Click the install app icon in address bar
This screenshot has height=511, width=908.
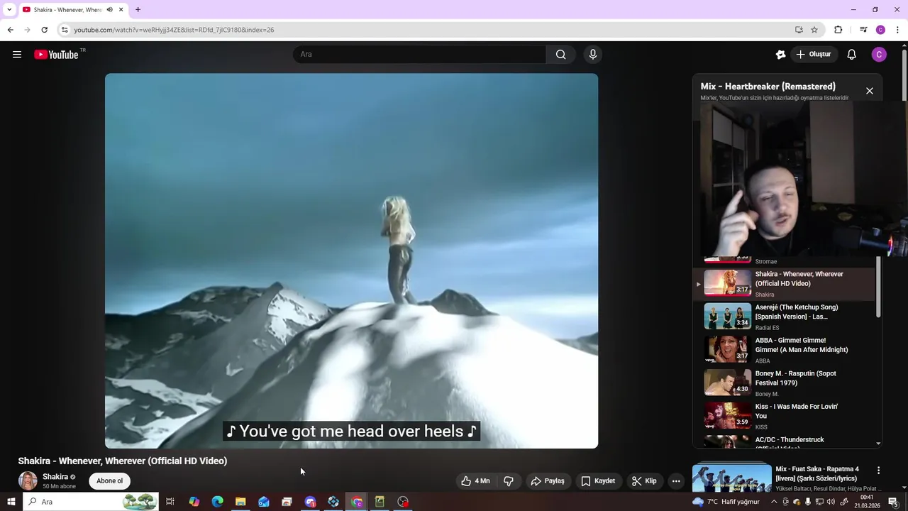coord(799,30)
